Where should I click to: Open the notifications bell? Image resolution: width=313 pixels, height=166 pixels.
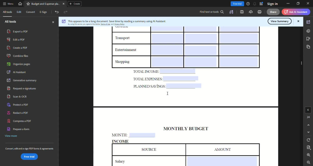coord(254,4)
